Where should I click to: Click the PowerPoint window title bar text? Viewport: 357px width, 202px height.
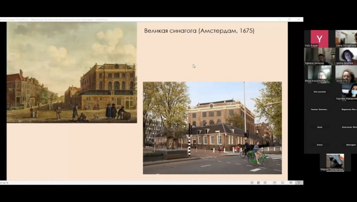(54, 20)
